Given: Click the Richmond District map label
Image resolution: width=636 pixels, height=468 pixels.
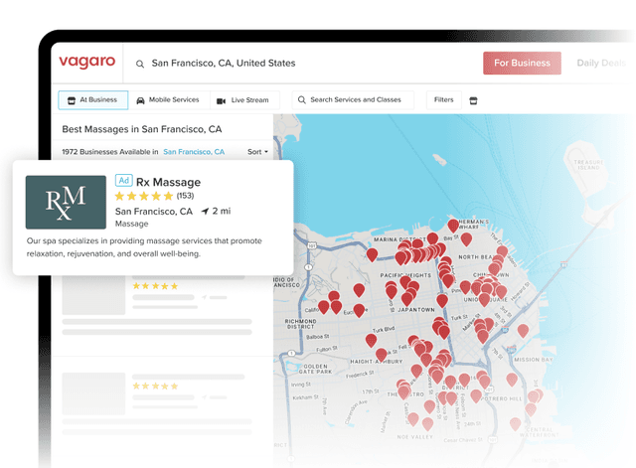Looking at the screenshot, I should click(x=300, y=324).
